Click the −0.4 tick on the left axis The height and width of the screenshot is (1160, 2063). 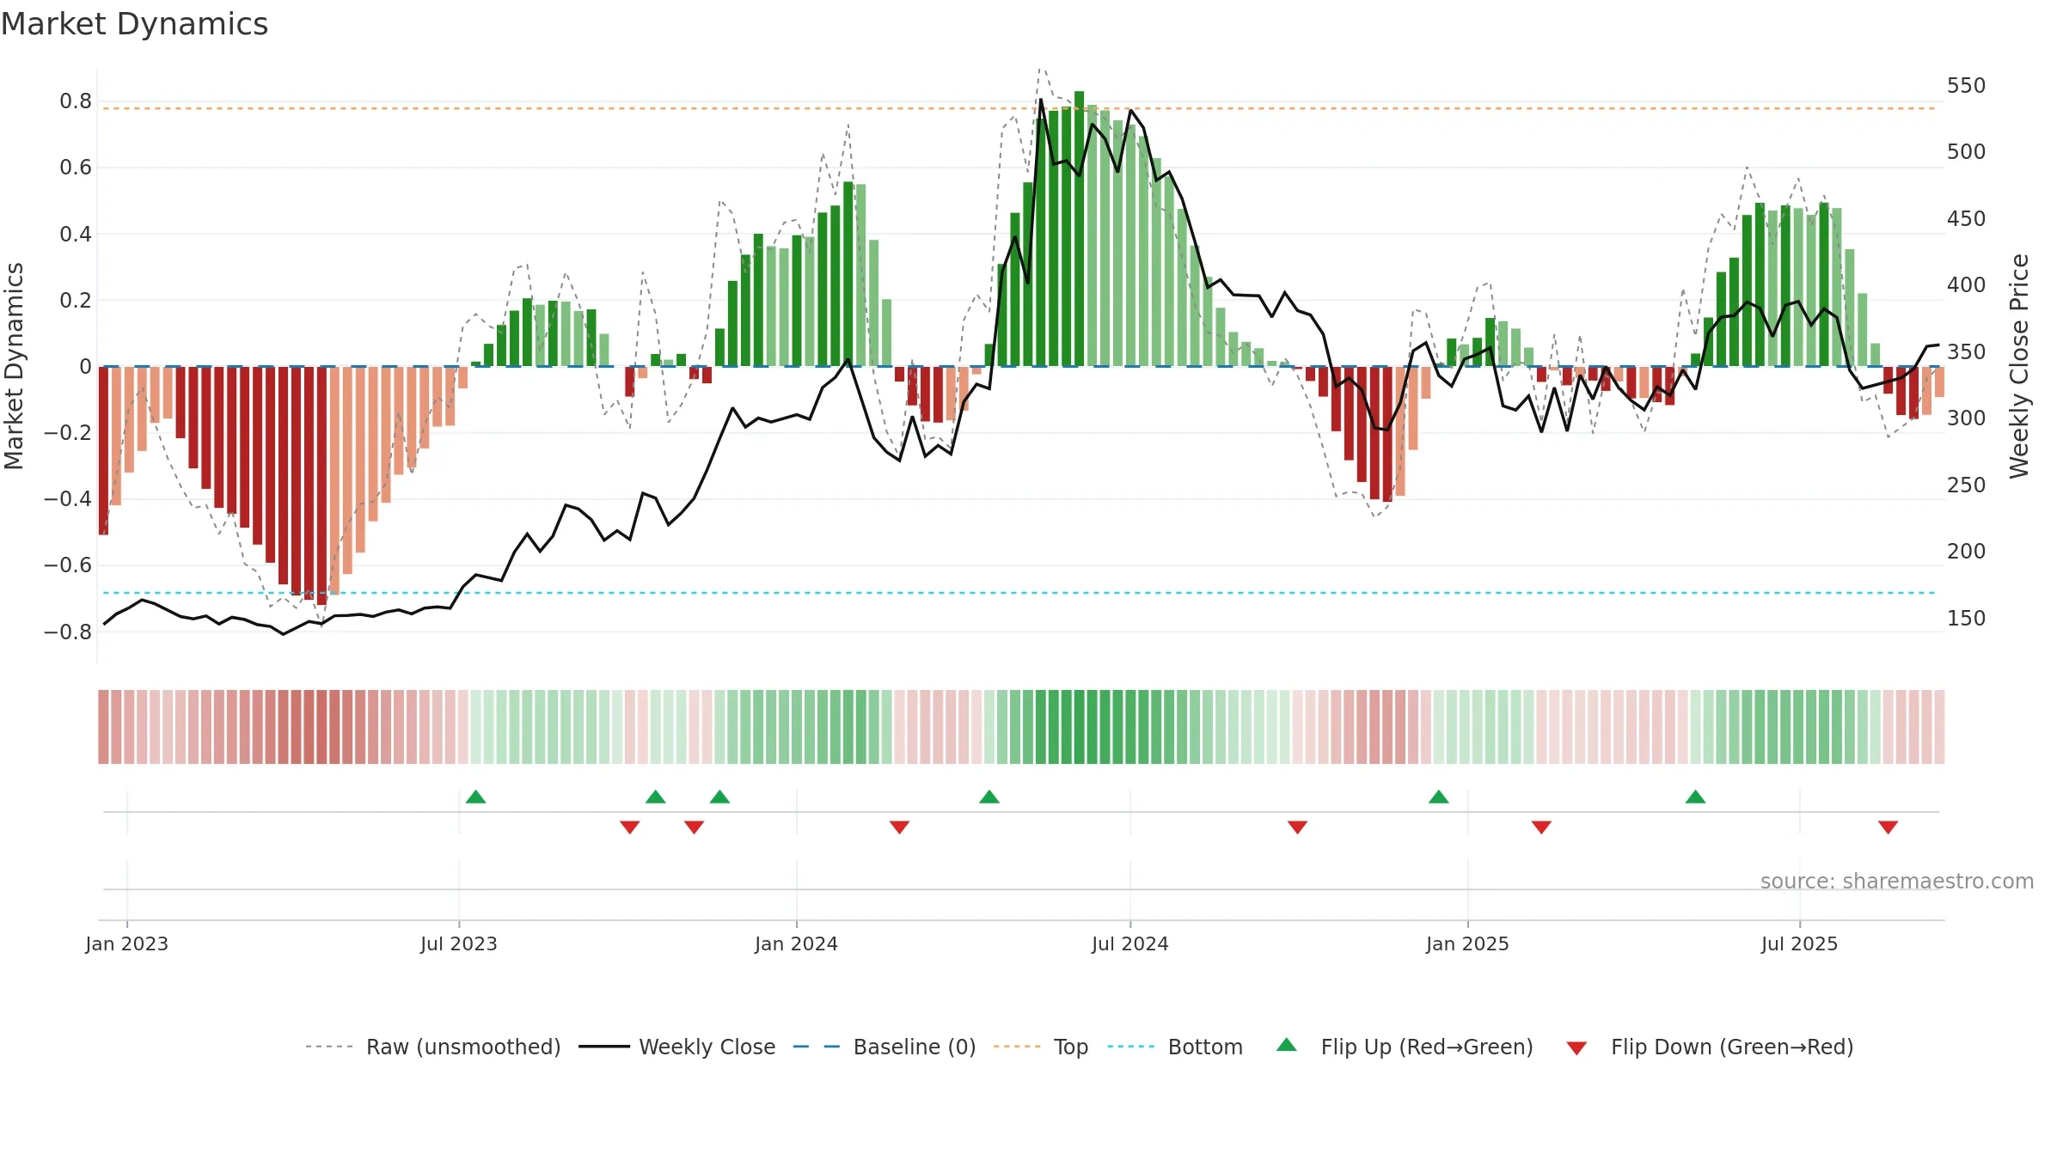[x=68, y=499]
